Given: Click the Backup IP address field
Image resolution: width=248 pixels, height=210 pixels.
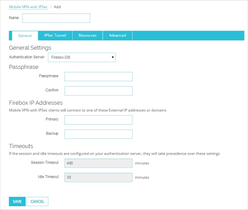Looking at the screenshot, I should pos(99,134).
